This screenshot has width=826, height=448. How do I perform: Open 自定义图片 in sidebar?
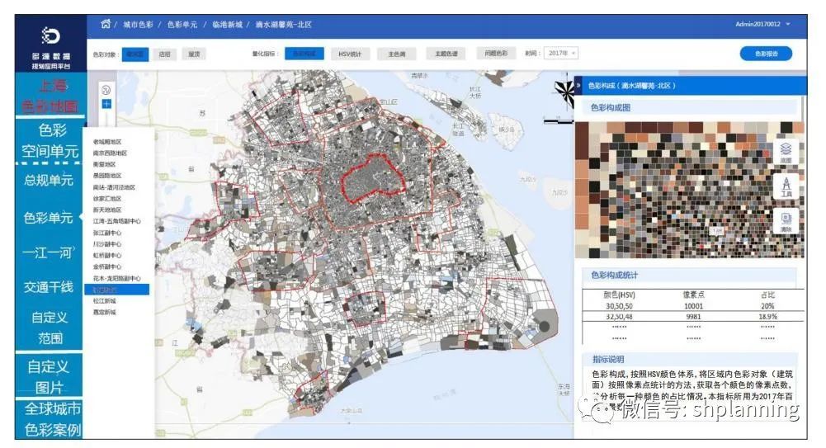coord(49,376)
